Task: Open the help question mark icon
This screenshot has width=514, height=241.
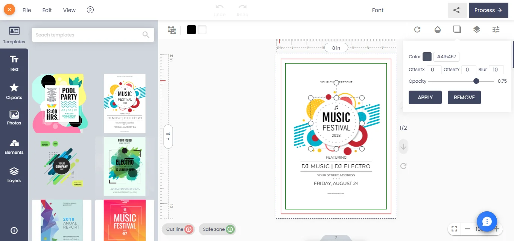Action: 90,10
